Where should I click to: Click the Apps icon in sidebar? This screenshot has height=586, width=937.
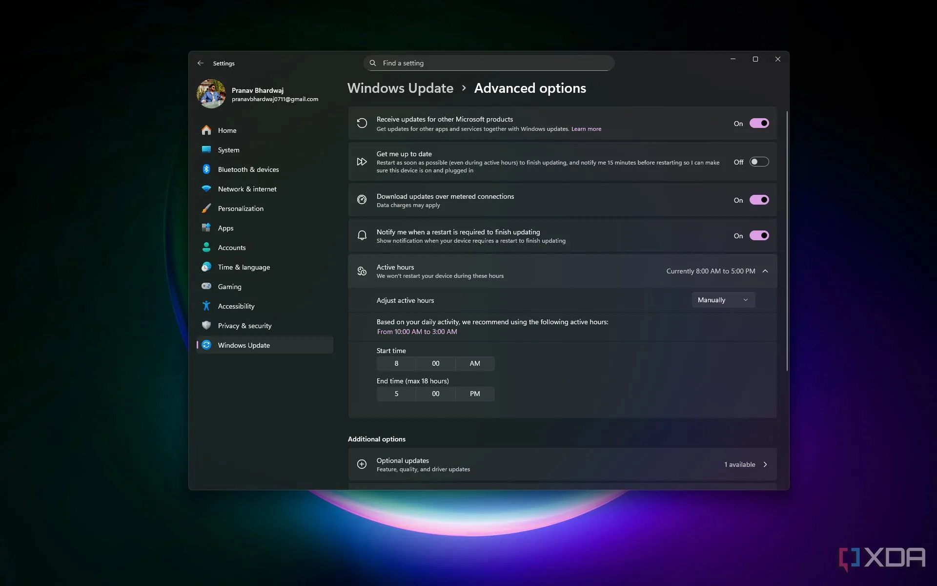coord(206,228)
